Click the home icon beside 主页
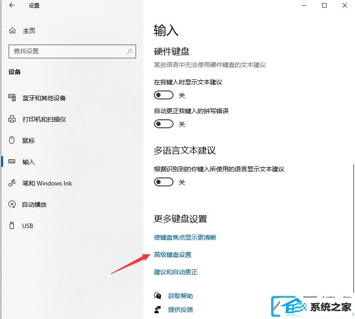Screen dimensions: 355x319 coord(12,30)
